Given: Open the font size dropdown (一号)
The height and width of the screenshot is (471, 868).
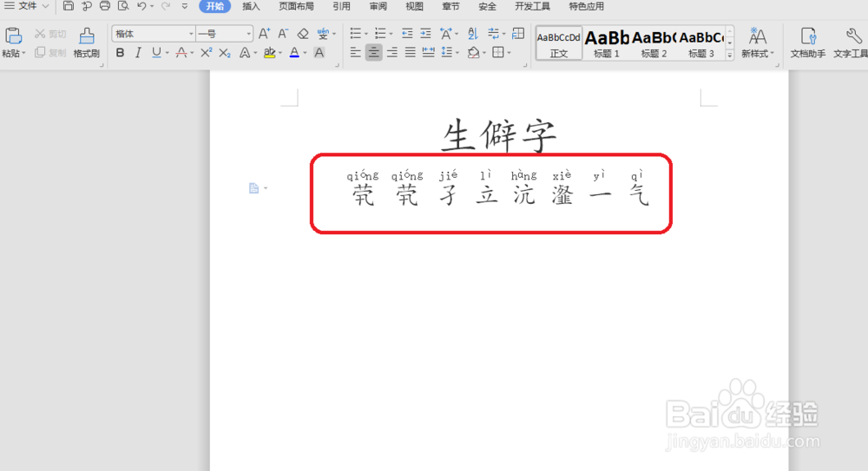Looking at the screenshot, I should pyautogui.click(x=248, y=34).
